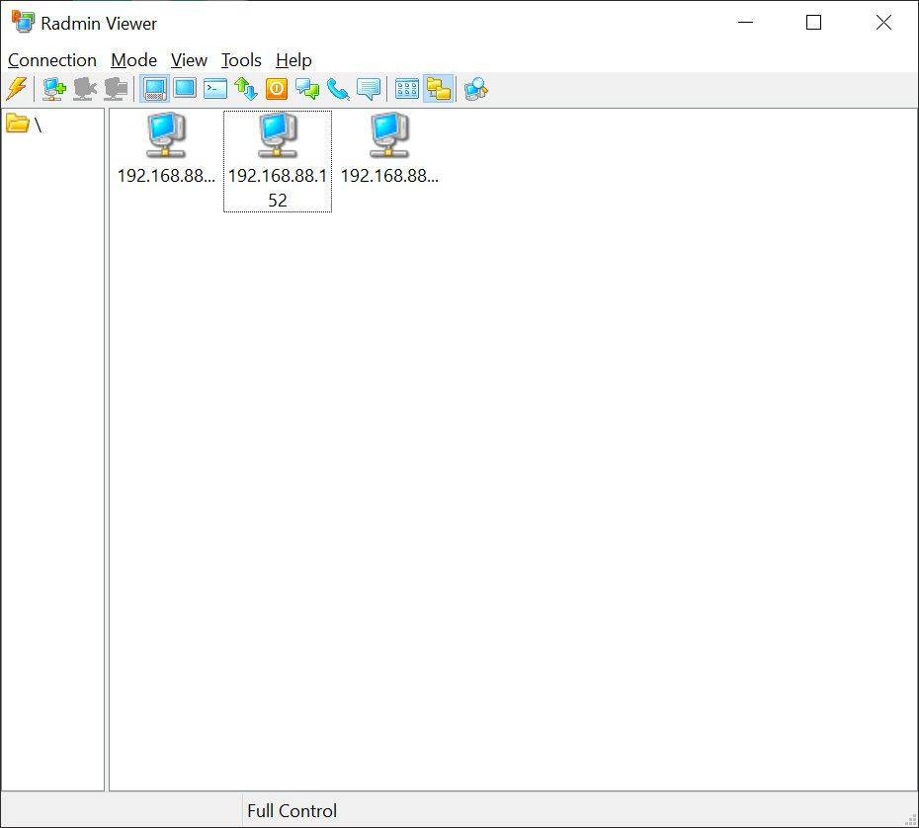Select the Send Message icon

tap(369, 89)
